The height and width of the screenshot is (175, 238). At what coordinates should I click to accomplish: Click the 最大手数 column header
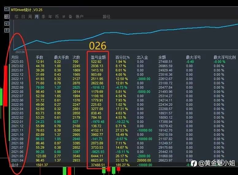61,57
